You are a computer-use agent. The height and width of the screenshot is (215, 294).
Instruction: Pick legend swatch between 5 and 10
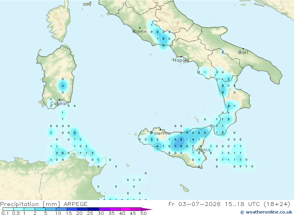(x=51, y=209)
